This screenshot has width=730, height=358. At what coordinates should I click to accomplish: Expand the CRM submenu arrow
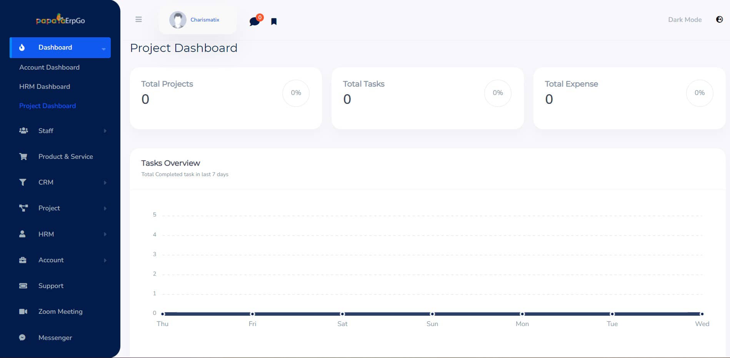tap(105, 183)
